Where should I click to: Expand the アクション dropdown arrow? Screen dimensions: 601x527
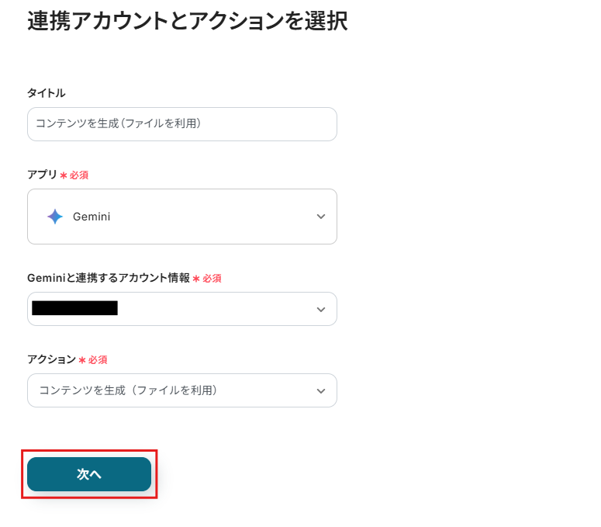coord(321,390)
